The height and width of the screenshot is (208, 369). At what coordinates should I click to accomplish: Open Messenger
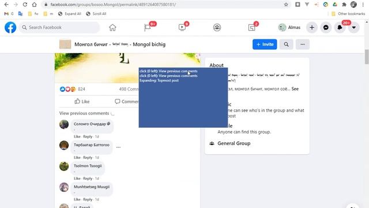[x=326, y=28]
